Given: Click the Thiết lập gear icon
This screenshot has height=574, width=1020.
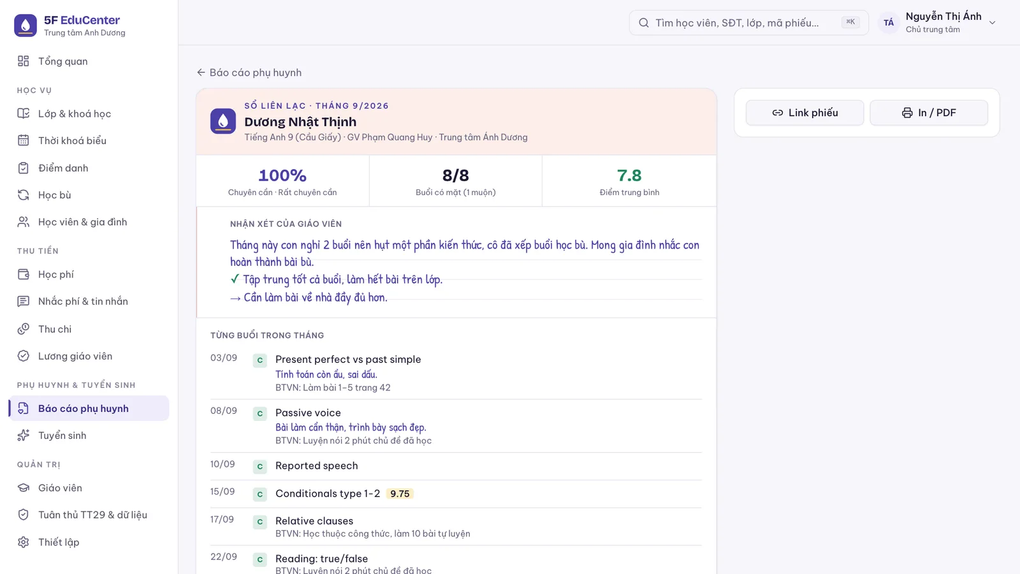Looking at the screenshot, I should click(24, 542).
